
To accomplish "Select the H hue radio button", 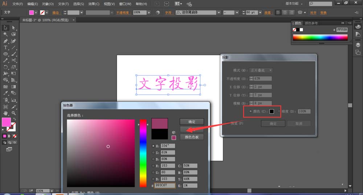I will (x=153, y=146).
